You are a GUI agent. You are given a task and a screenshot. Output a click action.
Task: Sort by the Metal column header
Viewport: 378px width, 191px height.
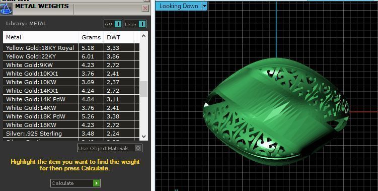(x=41, y=37)
